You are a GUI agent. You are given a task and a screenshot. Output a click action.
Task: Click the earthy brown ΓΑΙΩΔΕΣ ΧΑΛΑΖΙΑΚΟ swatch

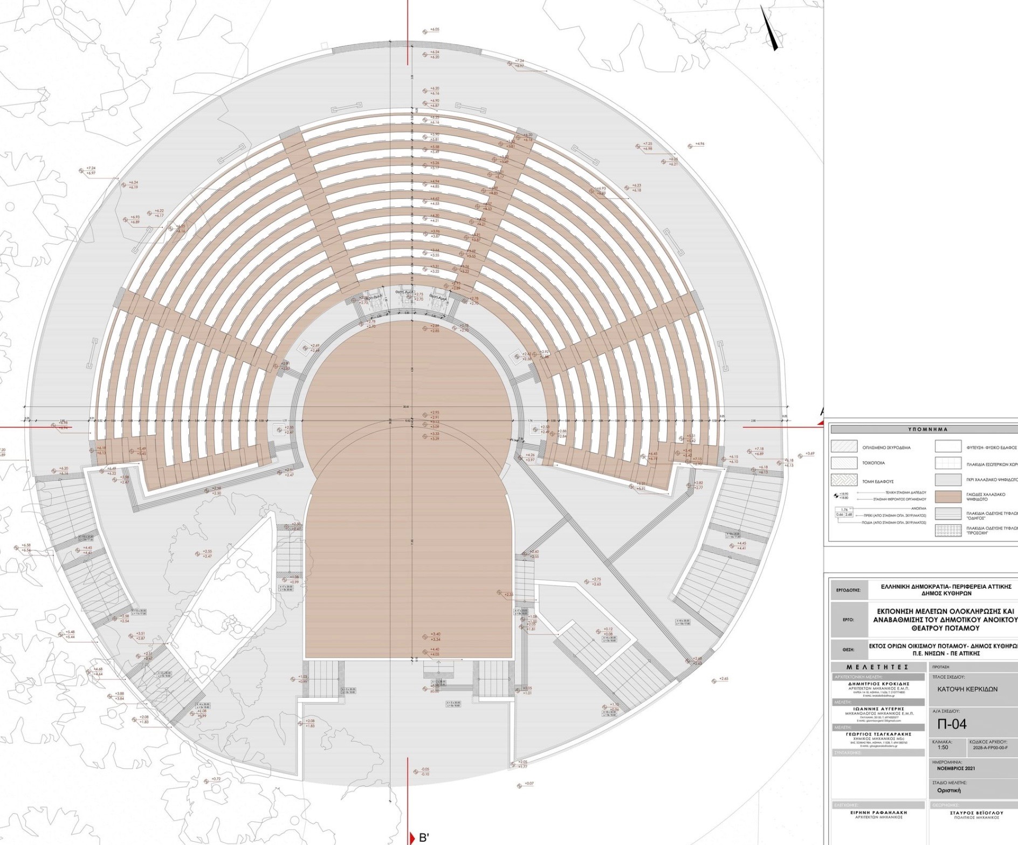coord(948,497)
